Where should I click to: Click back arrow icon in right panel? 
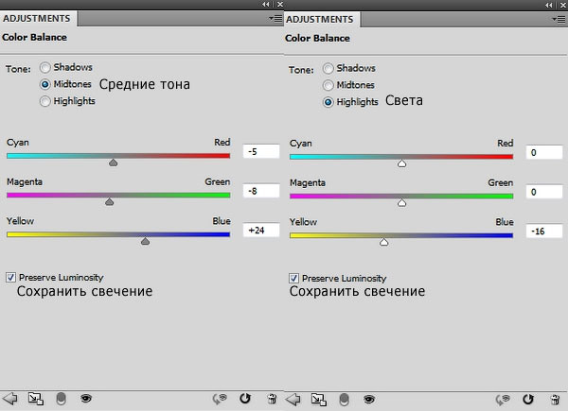click(x=293, y=400)
